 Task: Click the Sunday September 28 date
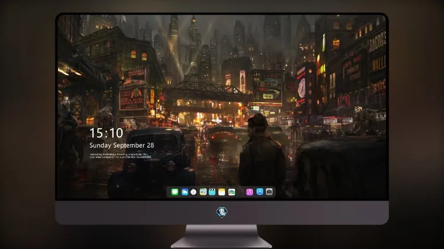122,145
